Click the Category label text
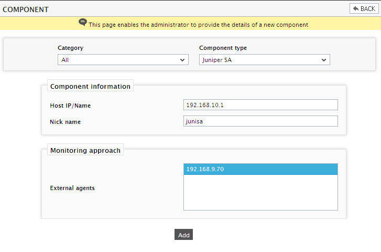The height and width of the screenshot is (252, 381). point(70,48)
